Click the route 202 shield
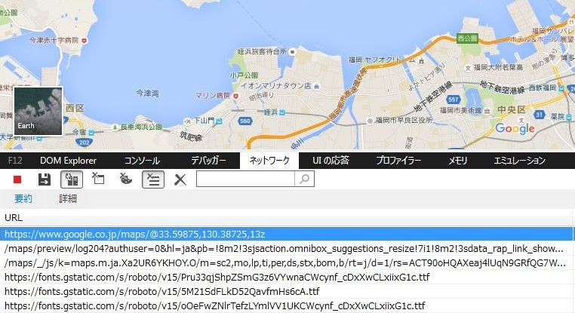The height and width of the screenshot is (313, 575). pos(84,143)
